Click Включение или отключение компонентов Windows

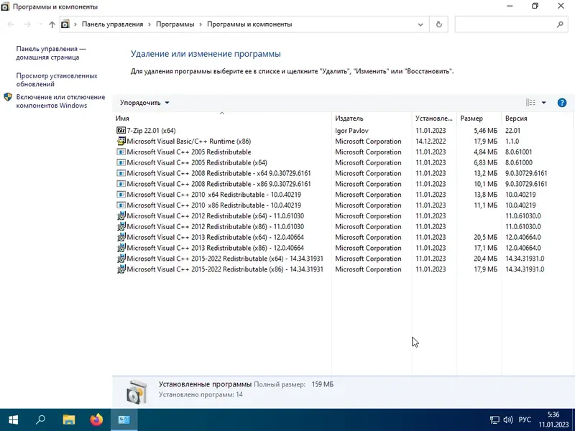click(61, 101)
